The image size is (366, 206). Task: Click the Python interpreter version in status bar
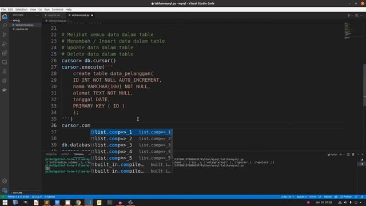click(x=18, y=197)
